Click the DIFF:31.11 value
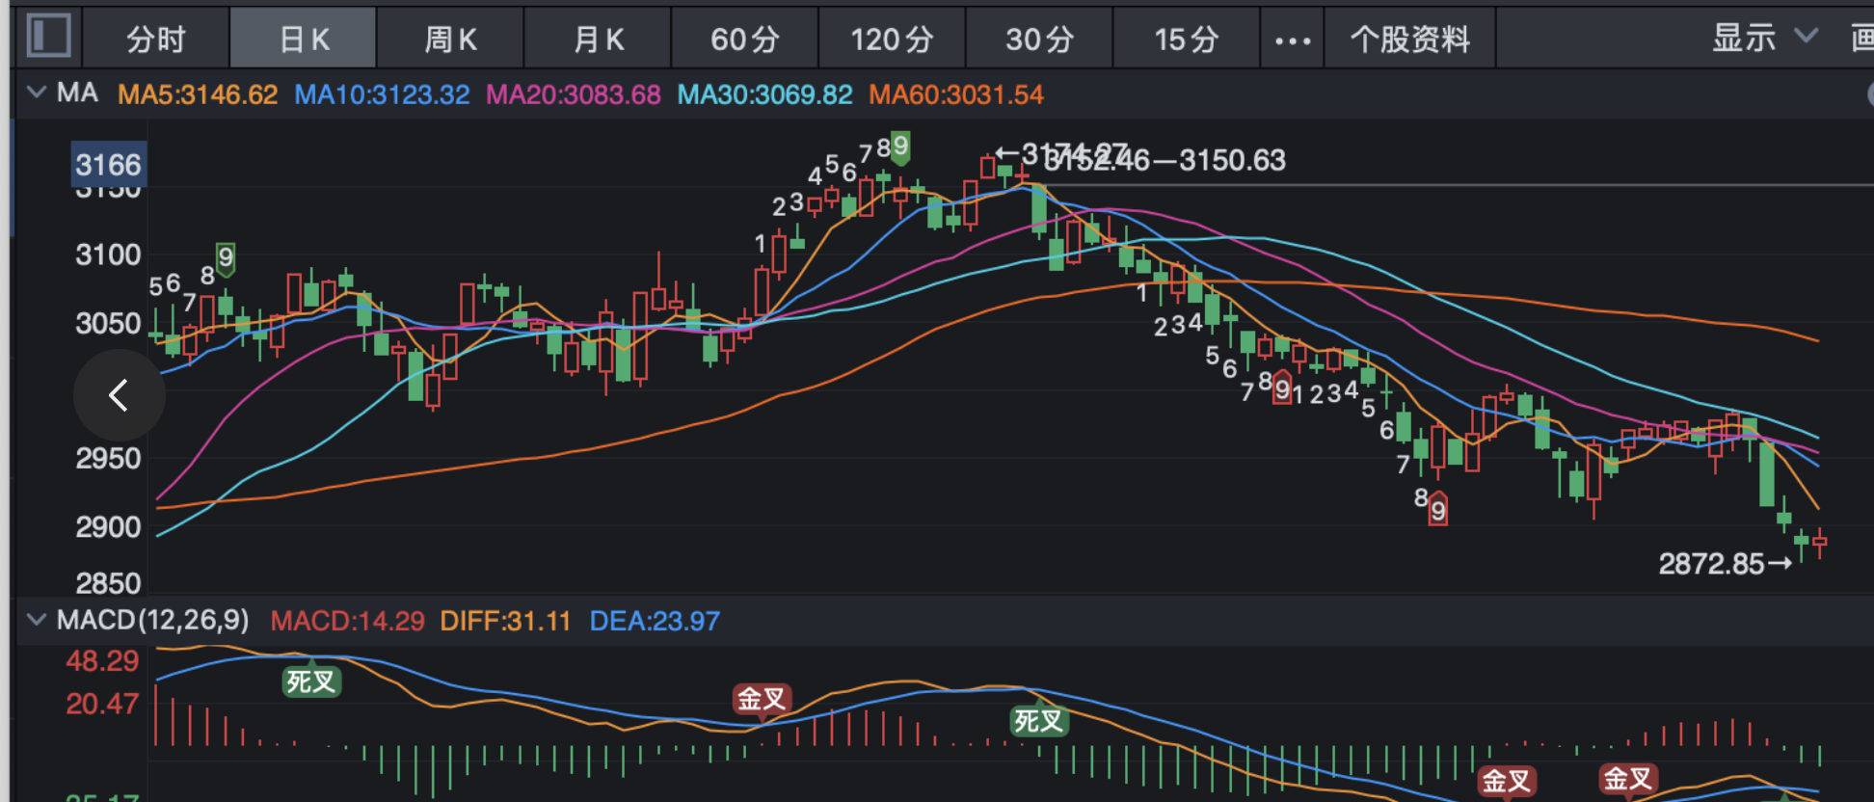Screen dimensions: 1874x802 coord(506,621)
